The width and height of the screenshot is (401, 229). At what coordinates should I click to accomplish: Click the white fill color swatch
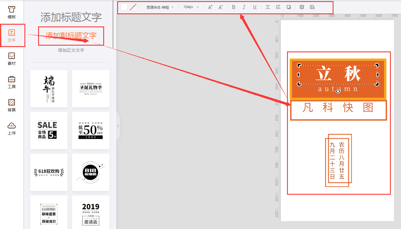[124, 7]
